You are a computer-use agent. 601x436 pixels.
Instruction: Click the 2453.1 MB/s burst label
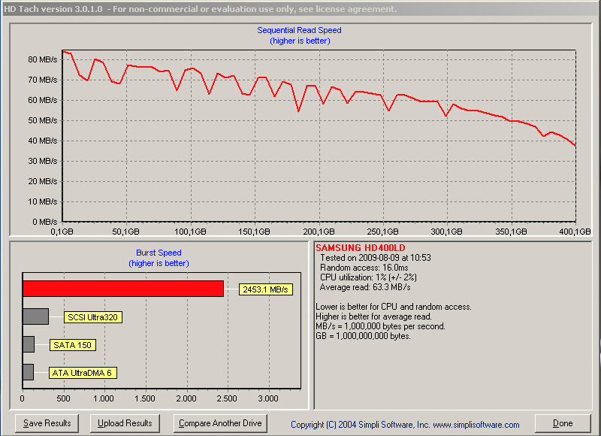266,289
